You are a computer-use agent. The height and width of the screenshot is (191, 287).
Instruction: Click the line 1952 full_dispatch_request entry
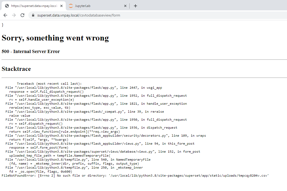[96, 96]
